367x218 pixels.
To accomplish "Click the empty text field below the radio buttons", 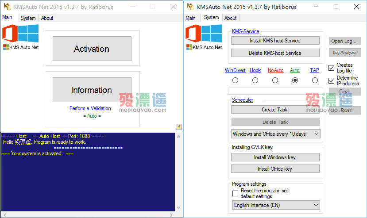I will (x=275, y=91).
